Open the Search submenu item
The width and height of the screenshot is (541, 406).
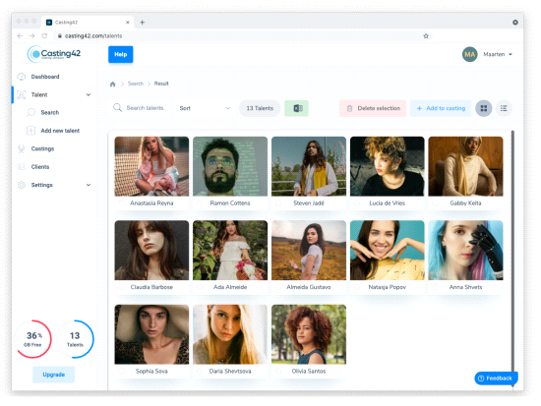coord(50,112)
